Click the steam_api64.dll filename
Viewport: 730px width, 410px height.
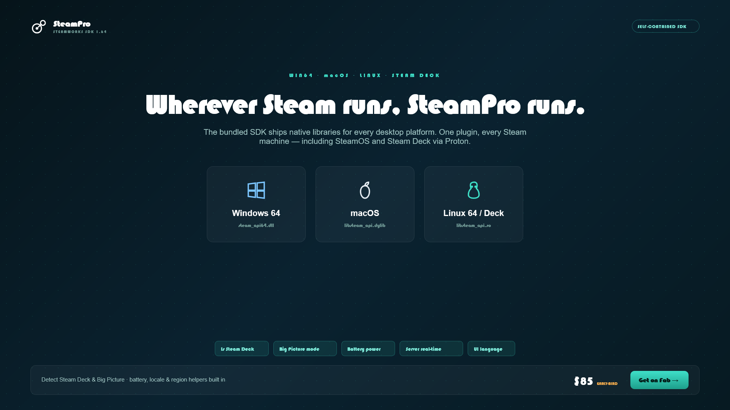click(256, 225)
